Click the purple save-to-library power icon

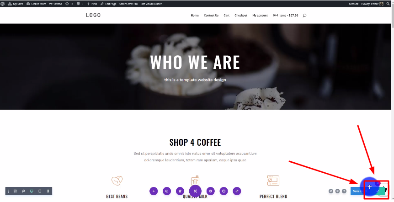coord(167,191)
